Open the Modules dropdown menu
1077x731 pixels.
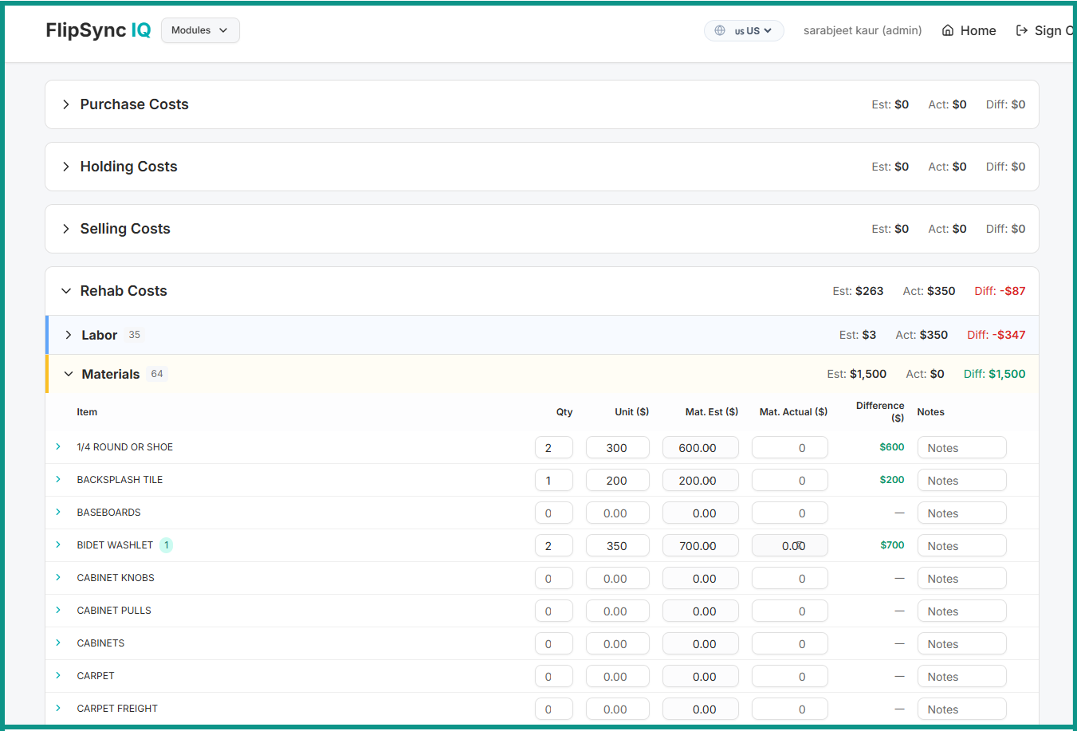coord(200,30)
